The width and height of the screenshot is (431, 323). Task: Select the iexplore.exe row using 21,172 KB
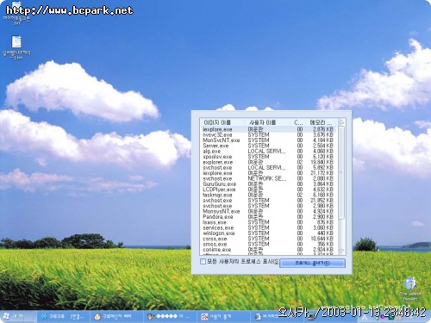click(x=269, y=173)
